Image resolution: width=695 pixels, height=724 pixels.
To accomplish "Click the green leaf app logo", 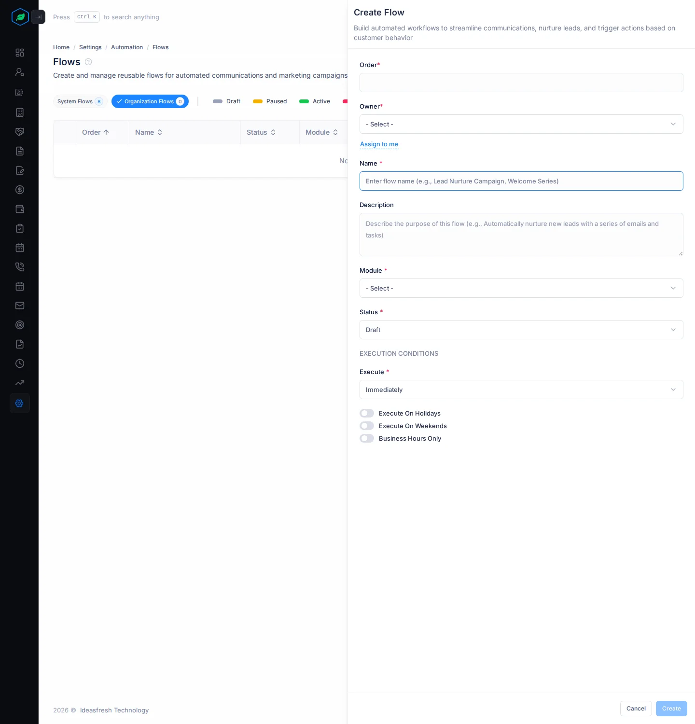I will [20, 17].
